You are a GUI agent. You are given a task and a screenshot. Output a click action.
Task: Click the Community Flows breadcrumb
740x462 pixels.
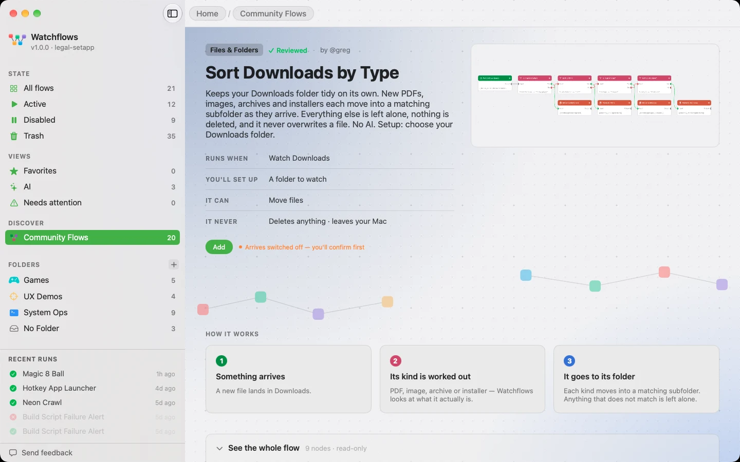[273, 14]
